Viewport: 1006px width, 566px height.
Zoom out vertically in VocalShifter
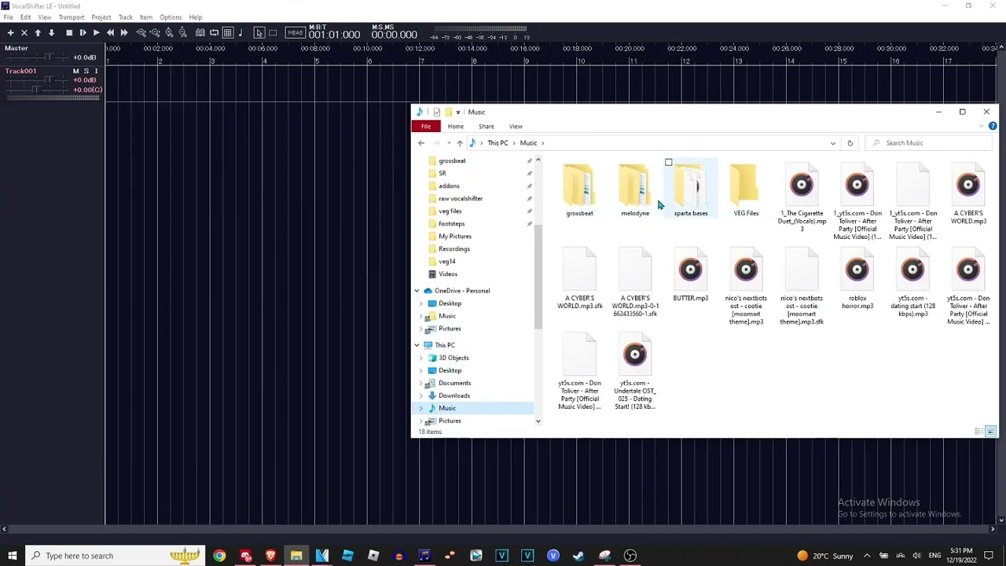tap(182, 33)
